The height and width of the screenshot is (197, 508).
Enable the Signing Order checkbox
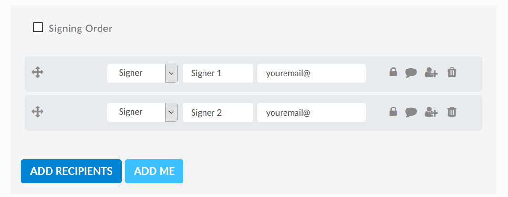pos(38,27)
